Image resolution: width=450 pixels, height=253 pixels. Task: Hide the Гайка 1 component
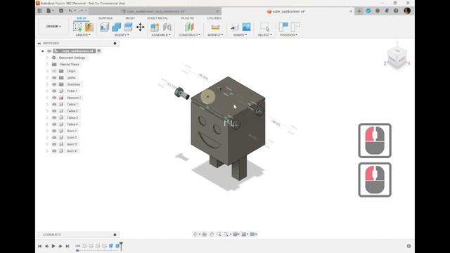coord(54,105)
